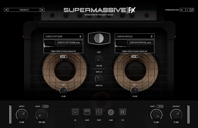Click the left cabinet WET knob
Image resolution: width=198 pixels, height=128 pixels.
[x=63, y=91]
